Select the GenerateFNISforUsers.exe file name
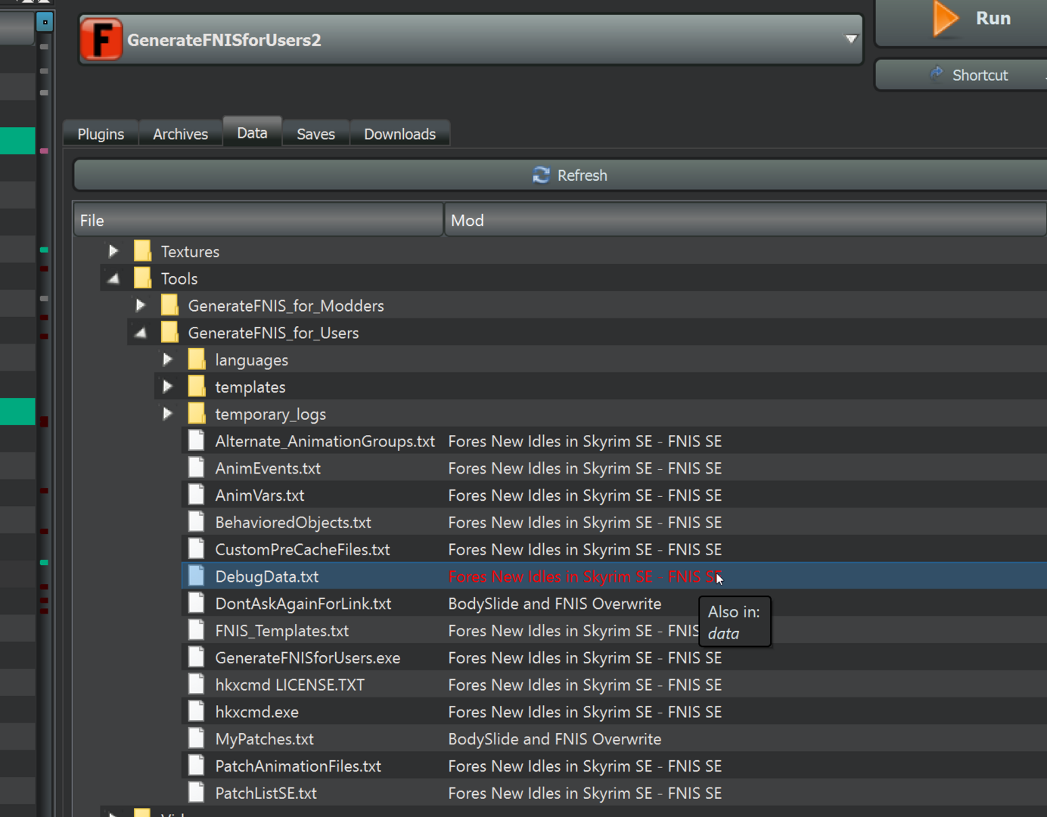The width and height of the screenshot is (1047, 817). [308, 657]
